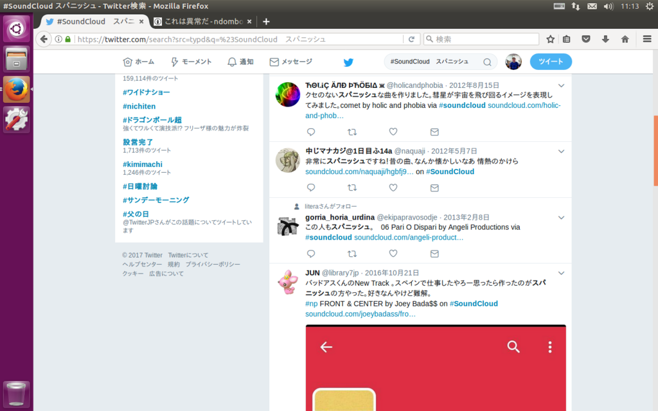Send holicandphobia's tweet via direct message

(434, 132)
